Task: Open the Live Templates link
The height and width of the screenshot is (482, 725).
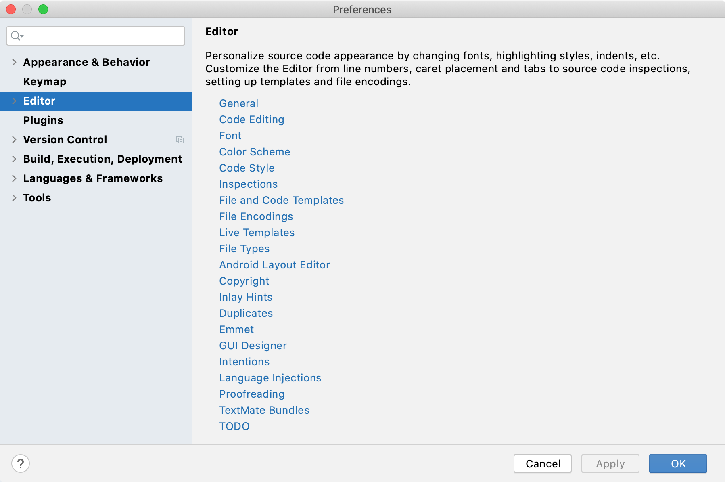Action: tap(257, 233)
